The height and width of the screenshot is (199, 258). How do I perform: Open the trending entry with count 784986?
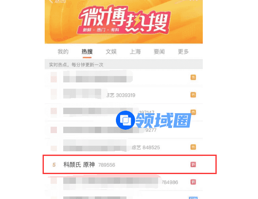124,182
